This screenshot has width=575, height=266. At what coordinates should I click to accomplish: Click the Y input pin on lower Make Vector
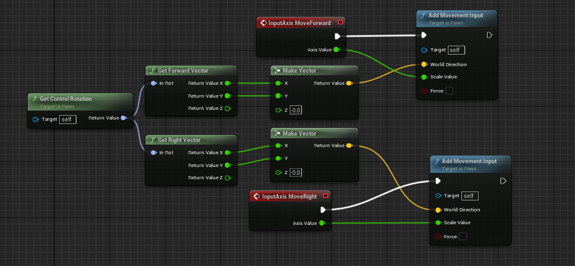(x=278, y=159)
